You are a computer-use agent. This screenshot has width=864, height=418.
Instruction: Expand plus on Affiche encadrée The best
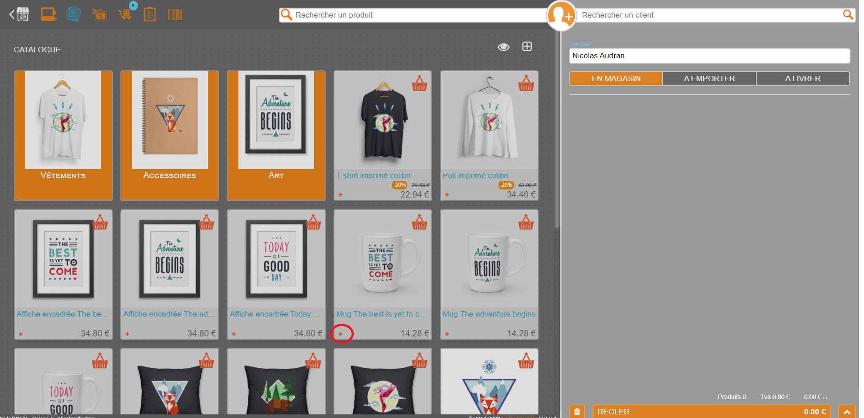point(21,334)
